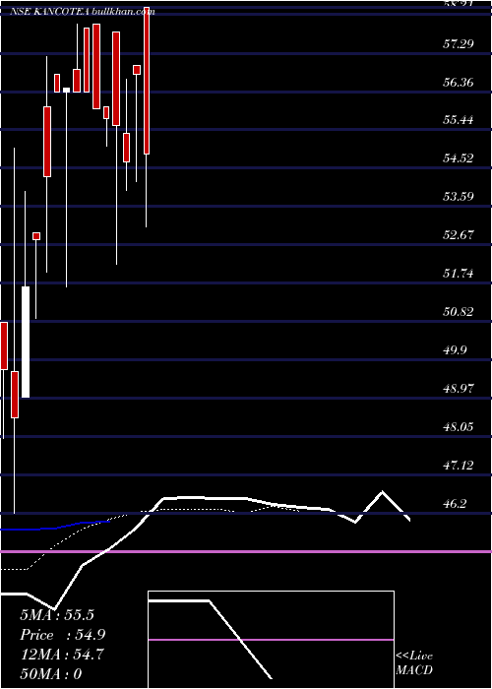Image resolution: width=492 pixels, height=689 pixels.
Task: Click the 48.97 price axis label
Action: pyautogui.click(x=459, y=388)
